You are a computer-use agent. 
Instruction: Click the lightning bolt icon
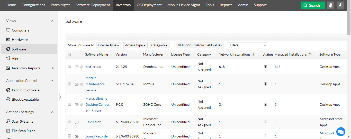tap(340, 5)
